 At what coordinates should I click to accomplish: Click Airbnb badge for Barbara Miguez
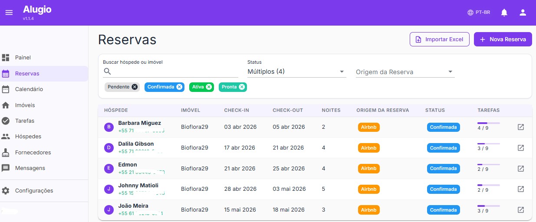(x=369, y=127)
